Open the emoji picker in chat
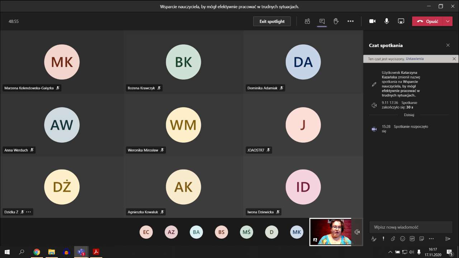Screen dimensions: 459x258 pyautogui.click(x=402, y=239)
